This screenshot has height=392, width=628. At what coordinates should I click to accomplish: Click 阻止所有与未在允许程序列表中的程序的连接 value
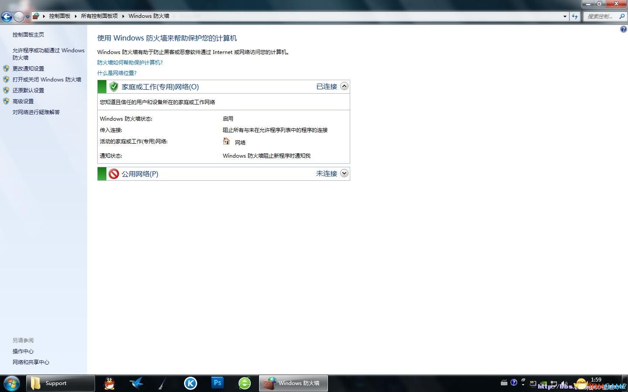click(275, 130)
